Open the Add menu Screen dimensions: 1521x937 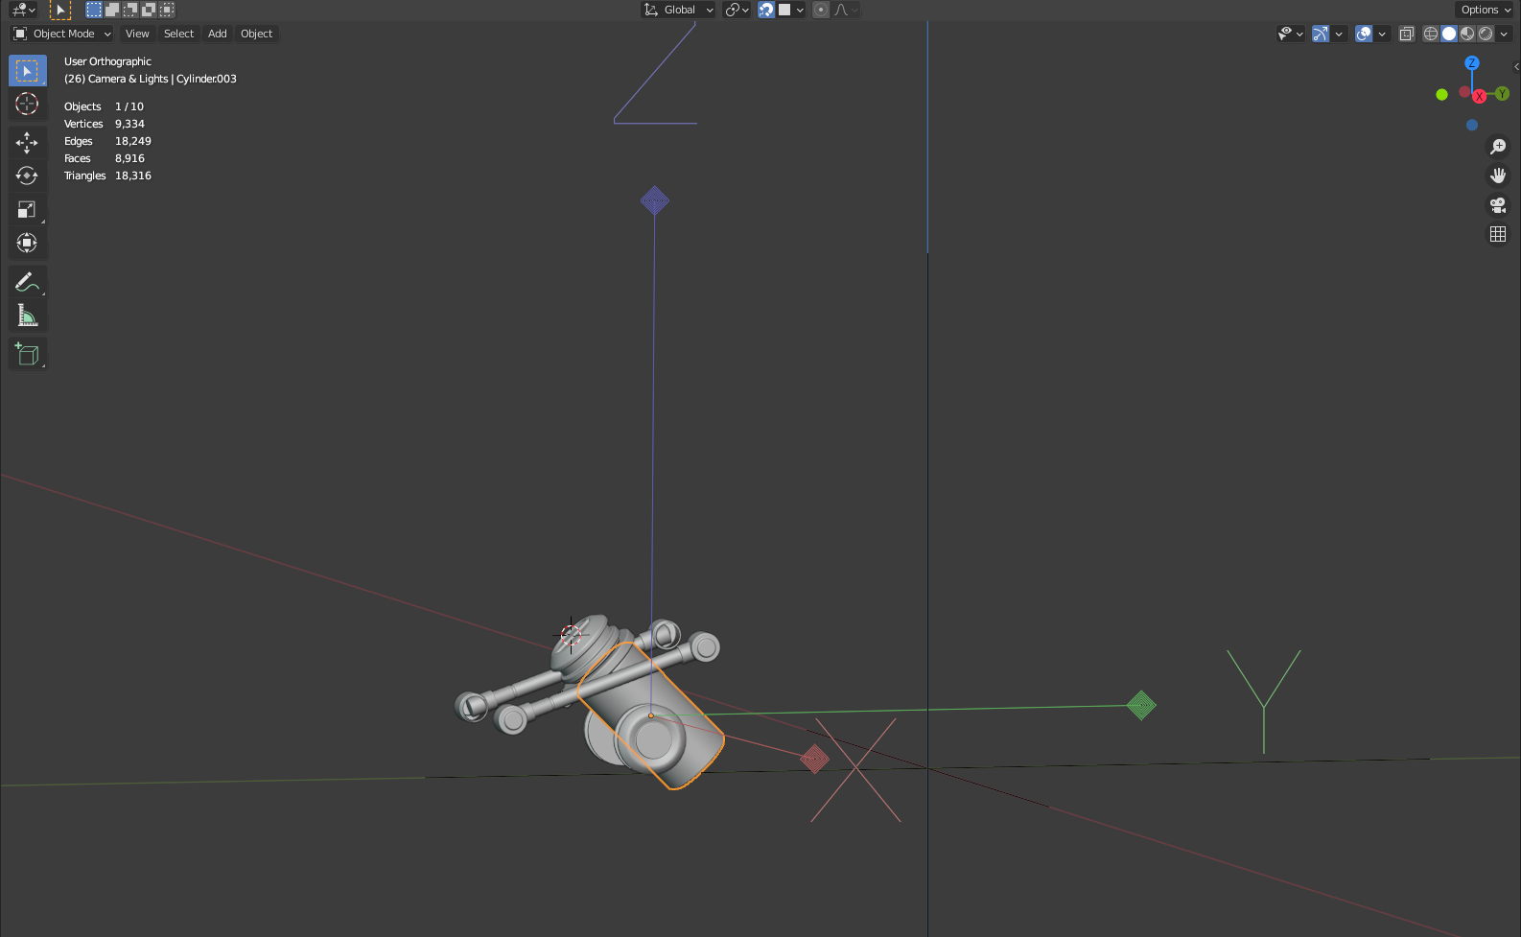click(x=218, y=34)
